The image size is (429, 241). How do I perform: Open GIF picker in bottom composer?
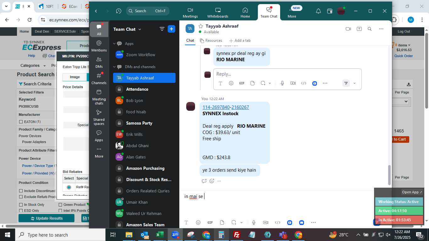coord(210,222)
